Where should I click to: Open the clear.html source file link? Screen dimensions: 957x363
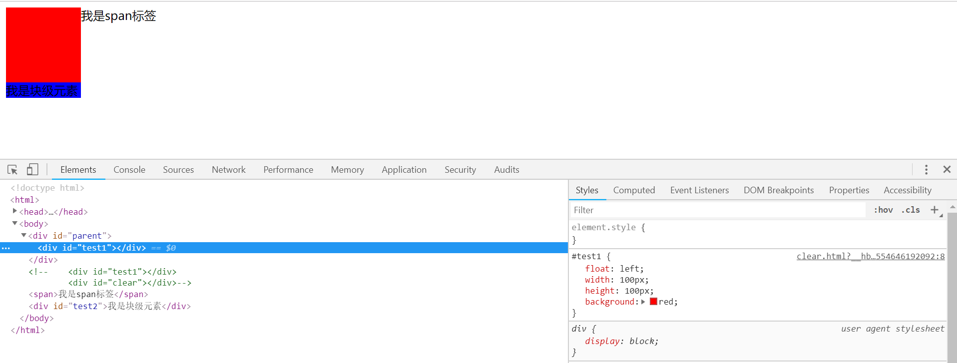point(870,257)
